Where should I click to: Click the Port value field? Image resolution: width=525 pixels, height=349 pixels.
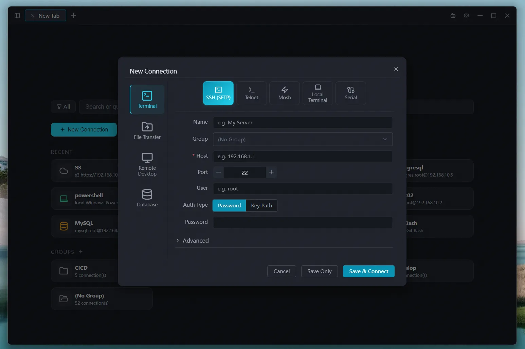(245, 172)
